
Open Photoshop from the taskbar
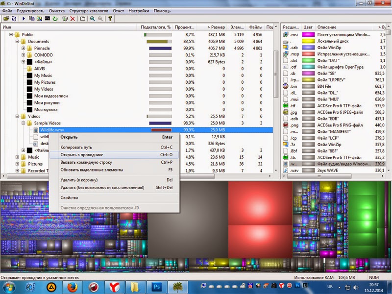[x=156, y=287]
